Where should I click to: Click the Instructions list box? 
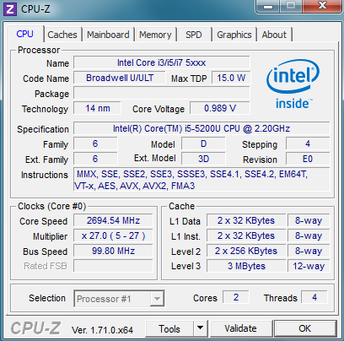tap(202, 180)
